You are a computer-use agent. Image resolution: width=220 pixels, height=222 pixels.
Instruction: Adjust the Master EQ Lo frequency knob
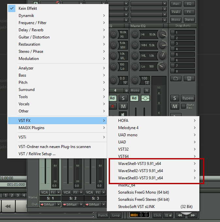coord(163,67)
